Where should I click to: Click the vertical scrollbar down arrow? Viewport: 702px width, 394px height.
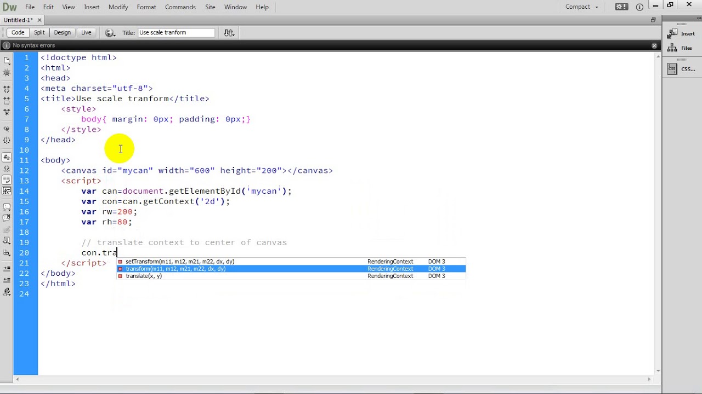pos(657,372)
